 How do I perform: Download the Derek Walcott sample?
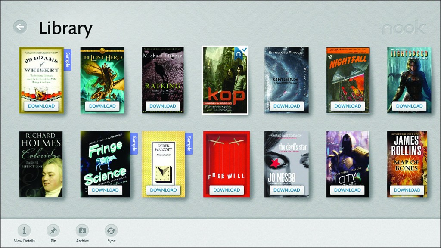click(163, 190)
